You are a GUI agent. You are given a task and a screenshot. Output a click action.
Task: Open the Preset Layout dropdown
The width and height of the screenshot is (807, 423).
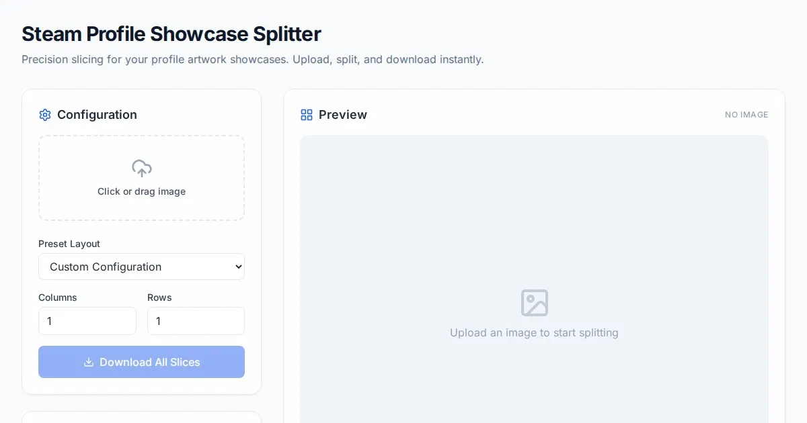tap(141, 267)
